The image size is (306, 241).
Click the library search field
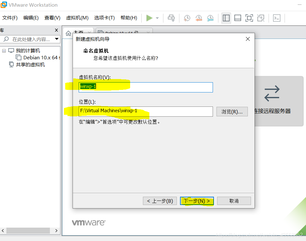pyautogui.click(x=29, y=39)
